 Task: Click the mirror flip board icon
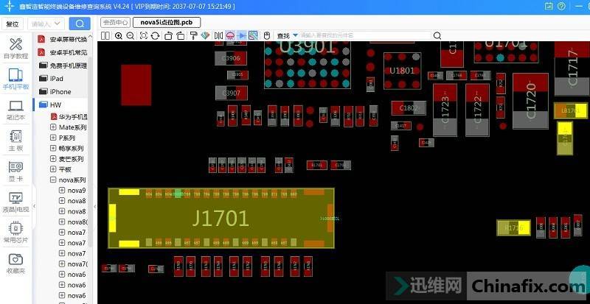(x=218, y=35)
